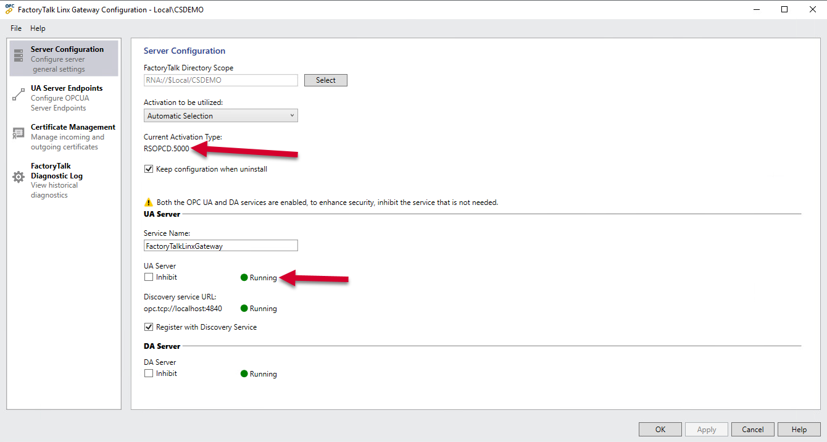Click the yellow warning triangle icon
The image size is (827, 442).
tap(148, 202)
